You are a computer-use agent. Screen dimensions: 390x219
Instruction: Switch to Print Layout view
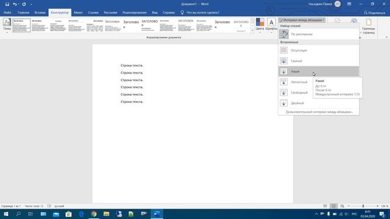pos(333,206)
